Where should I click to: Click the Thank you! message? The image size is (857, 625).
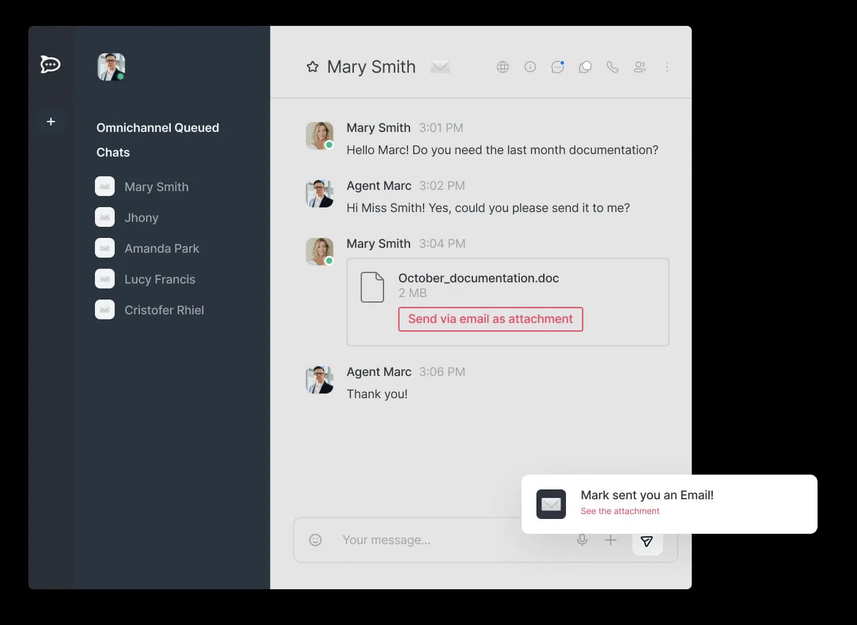click(377, 394)
